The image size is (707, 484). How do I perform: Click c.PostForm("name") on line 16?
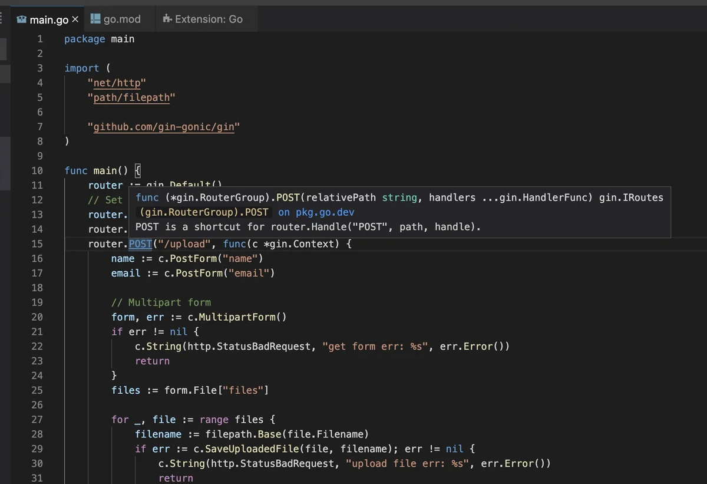click(211, 259)
